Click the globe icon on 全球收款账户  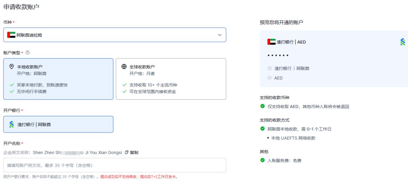[x=124, y=67]
